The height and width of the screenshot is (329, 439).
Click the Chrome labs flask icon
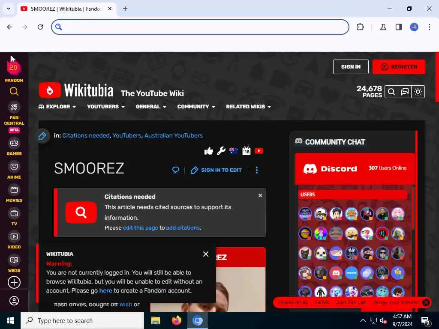(x=383, y=27)
